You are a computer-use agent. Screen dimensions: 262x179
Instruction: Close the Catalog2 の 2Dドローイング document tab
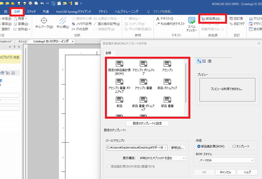coord(73,41)
